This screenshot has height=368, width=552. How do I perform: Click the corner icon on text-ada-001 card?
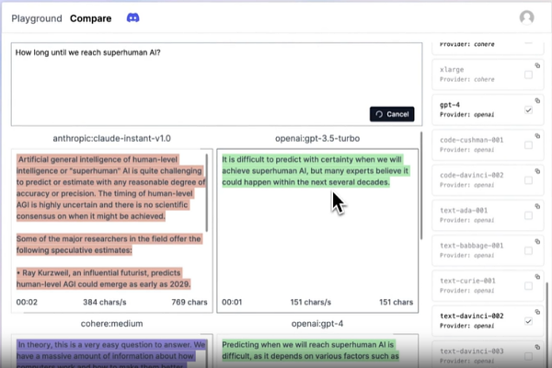(536, 205)
